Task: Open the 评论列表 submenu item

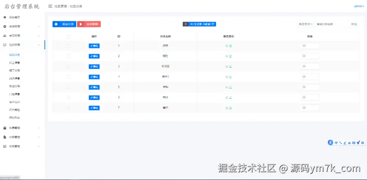Action: coord(15,118)
